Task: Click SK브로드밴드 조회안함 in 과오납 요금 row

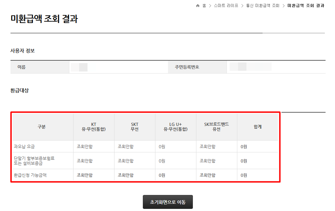Action: [x=208, y=146]
